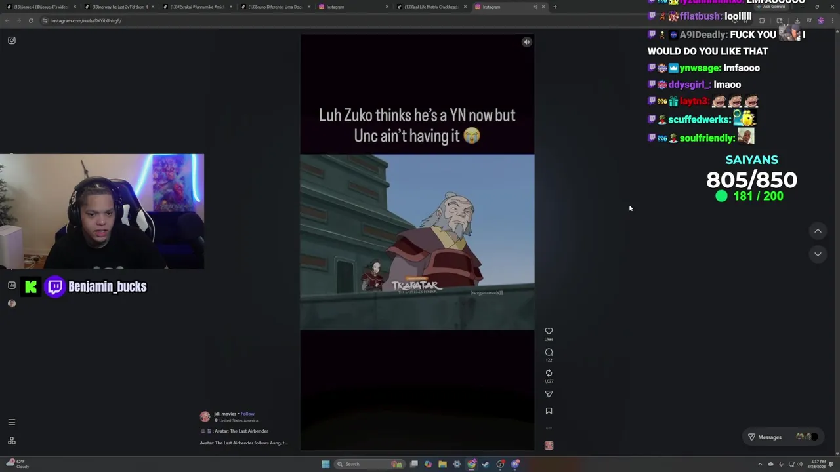Toggle reel sound with speaker icon
The image size is (840, 472).
pos(526,42)
